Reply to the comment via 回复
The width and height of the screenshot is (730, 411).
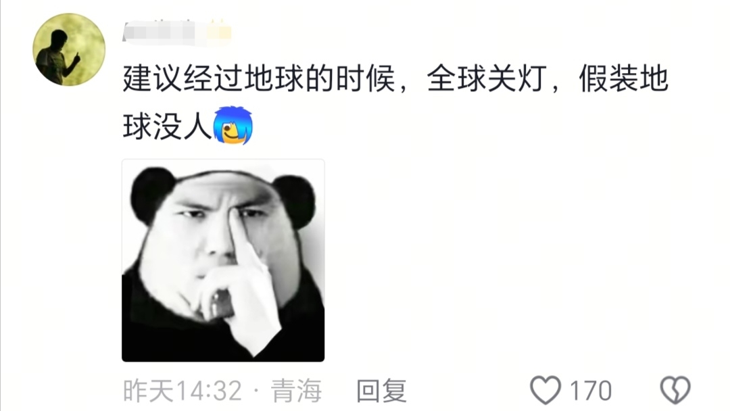381,391
